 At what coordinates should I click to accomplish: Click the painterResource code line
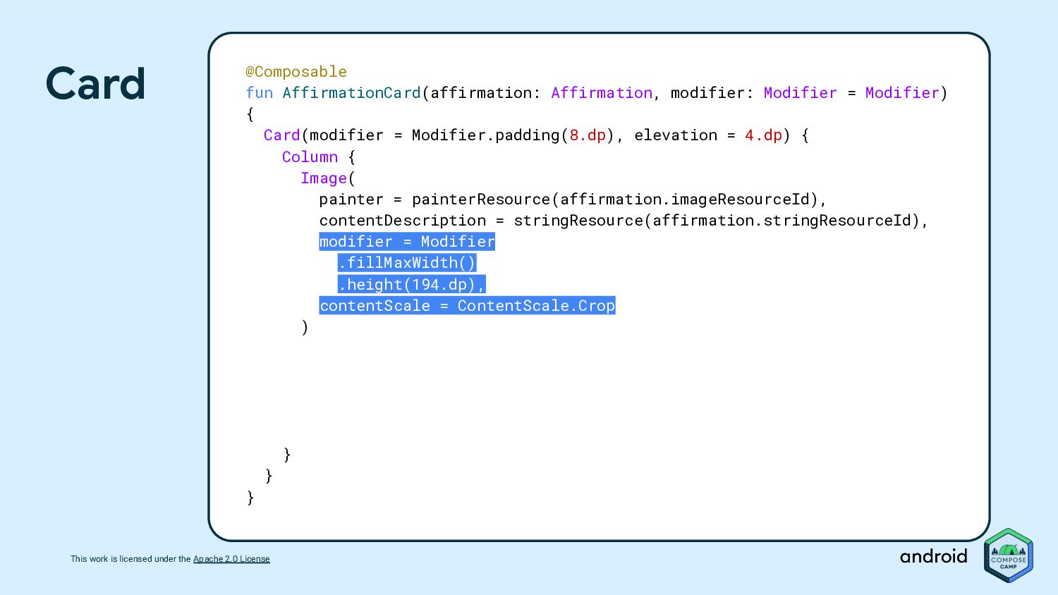click(573, 200)
